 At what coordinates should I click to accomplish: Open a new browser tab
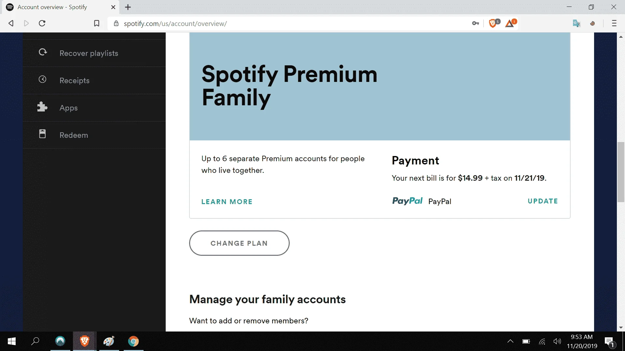(x=128, y=7)
